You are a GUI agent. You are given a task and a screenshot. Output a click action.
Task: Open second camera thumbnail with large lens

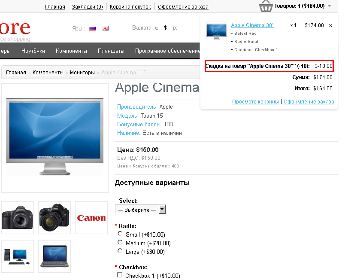click(x=54, y=217)
